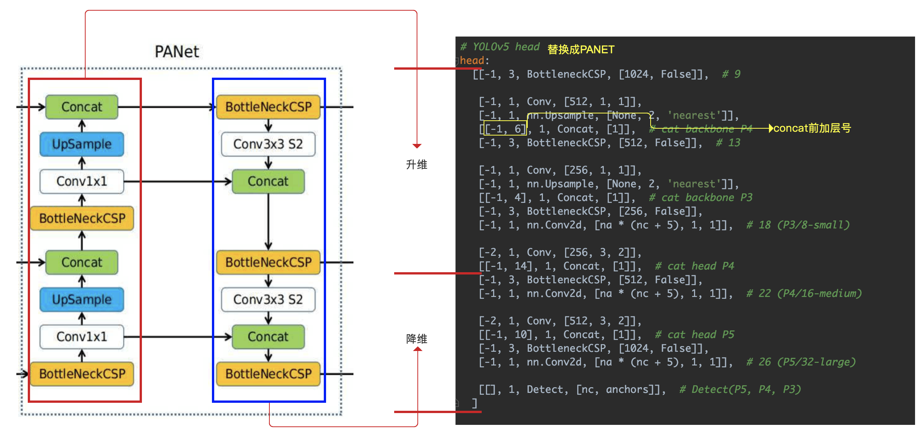
Task: Click the Detect(P5, P4, P3) comment
Action: [740, 389]
